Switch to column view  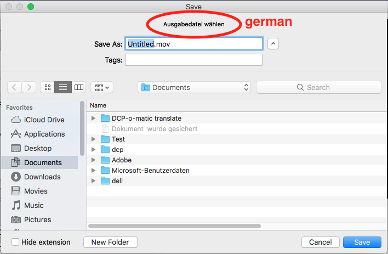[x=79, y=87]
